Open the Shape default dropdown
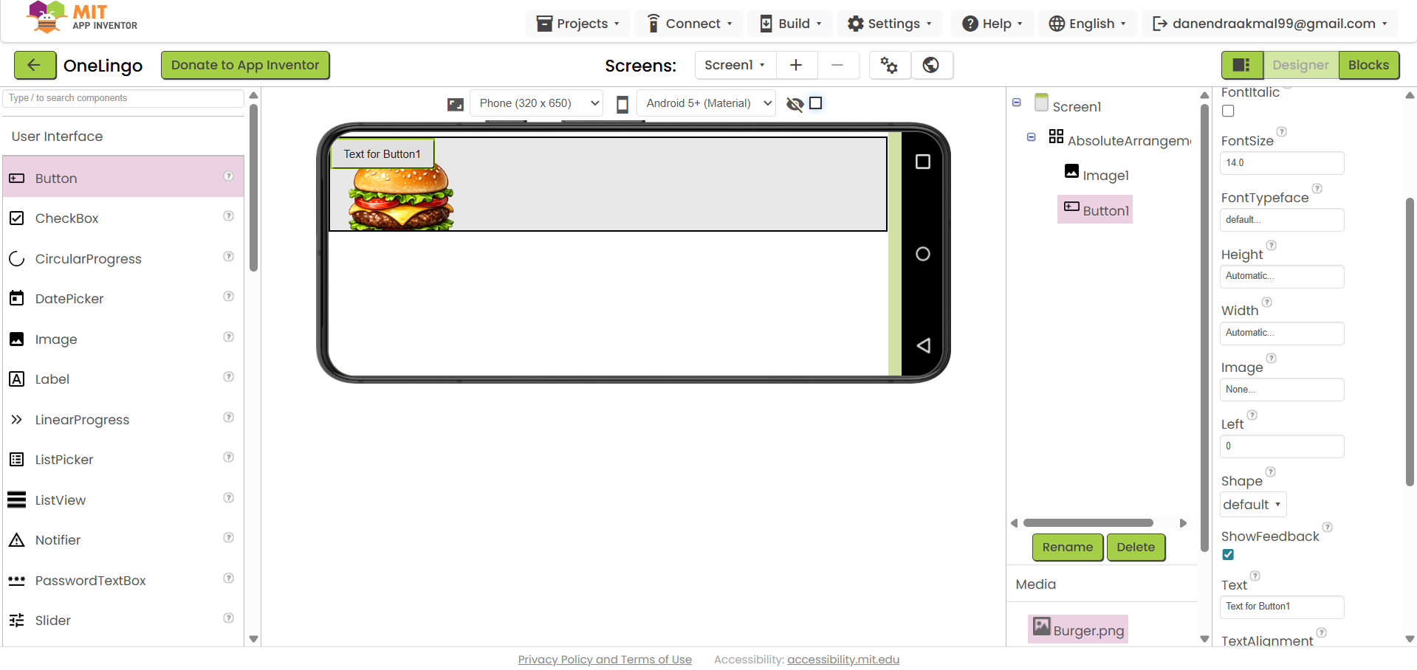1417x670 pixels. pos(1252,505)
